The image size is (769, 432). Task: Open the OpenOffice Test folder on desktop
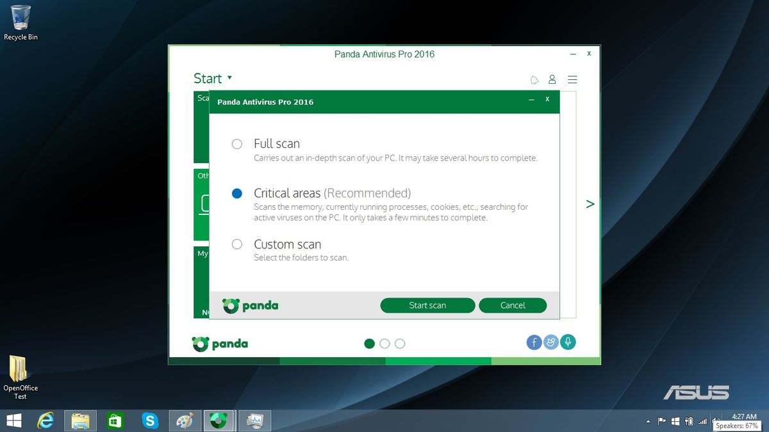click(21, 378)
